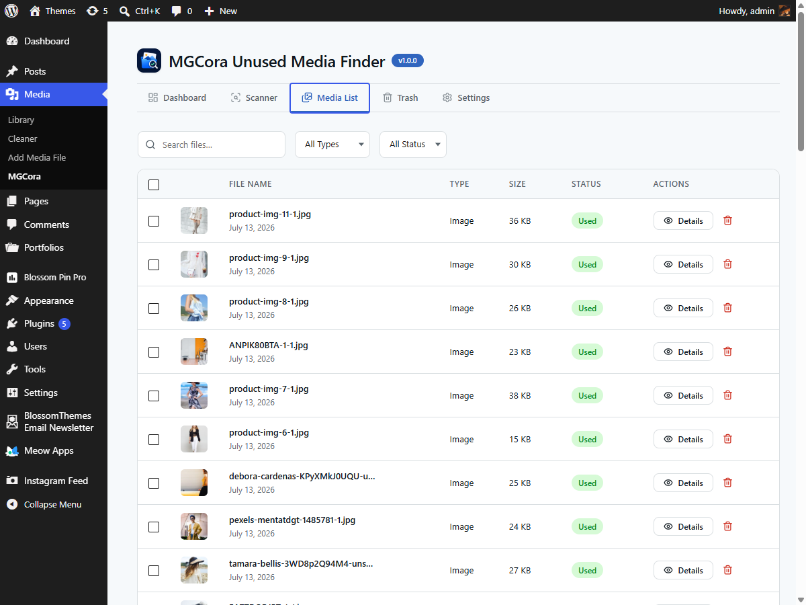Open Blossom Pin Pro in sidebar
Screen dimensions: 806x605
tap(54, 277)
